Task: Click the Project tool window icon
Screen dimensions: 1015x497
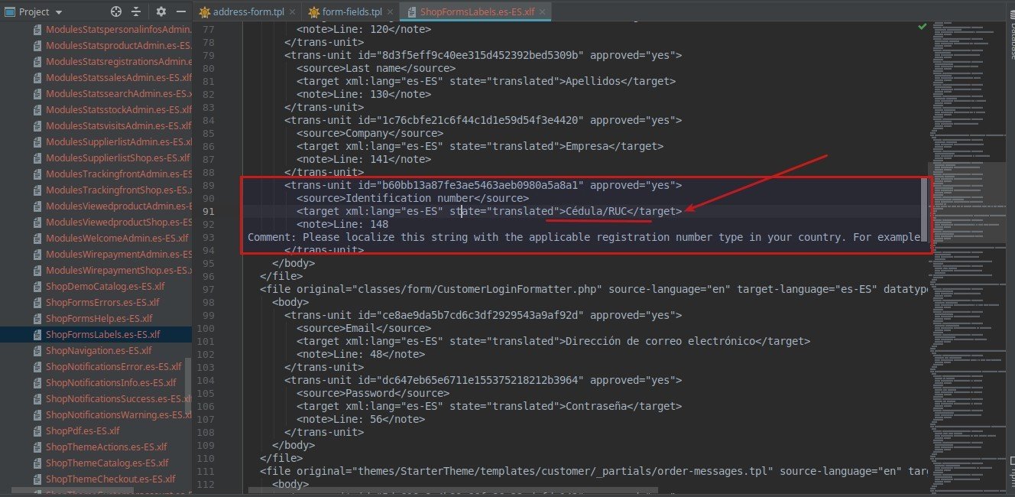Action: (x=11, y=11)
